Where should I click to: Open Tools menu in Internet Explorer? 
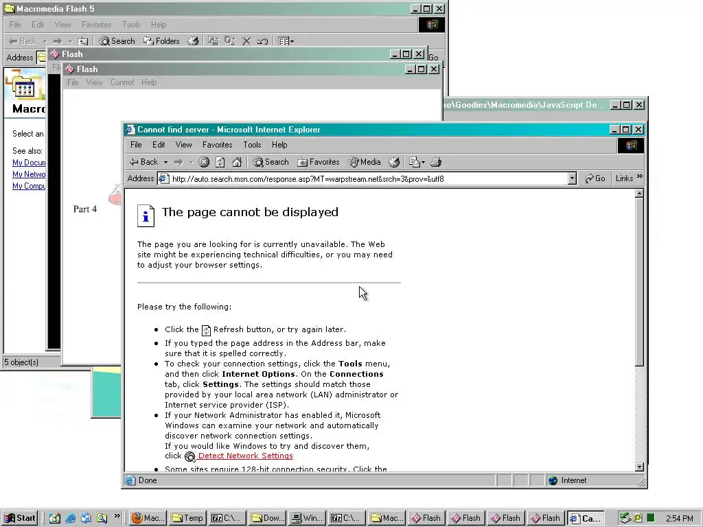pos(252,145)
